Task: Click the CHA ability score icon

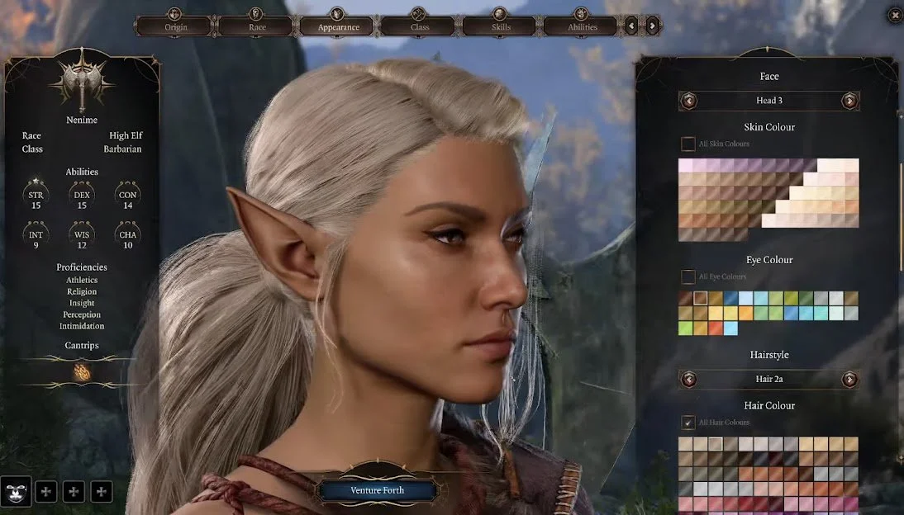Action: click(x=127, y=235)
